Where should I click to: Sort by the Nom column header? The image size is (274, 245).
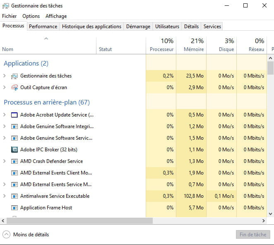click(x=48, y=45)
